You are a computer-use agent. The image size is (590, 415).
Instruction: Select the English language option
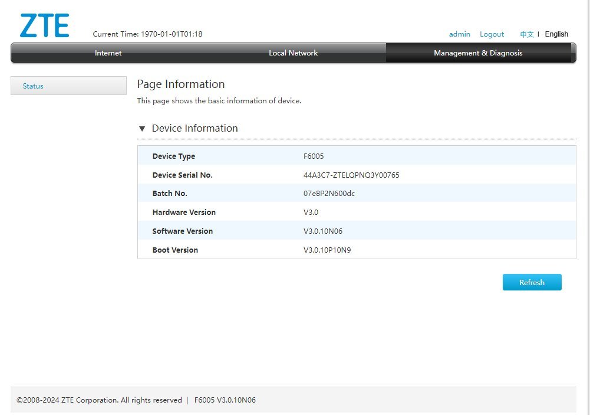tap(556, 34)
